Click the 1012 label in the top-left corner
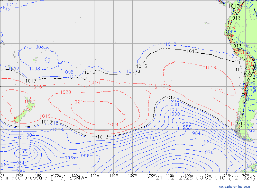 (x=11, y=4)
